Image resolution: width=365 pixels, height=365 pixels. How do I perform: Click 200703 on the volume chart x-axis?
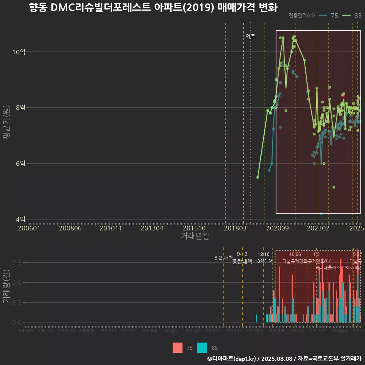point(46,330)
